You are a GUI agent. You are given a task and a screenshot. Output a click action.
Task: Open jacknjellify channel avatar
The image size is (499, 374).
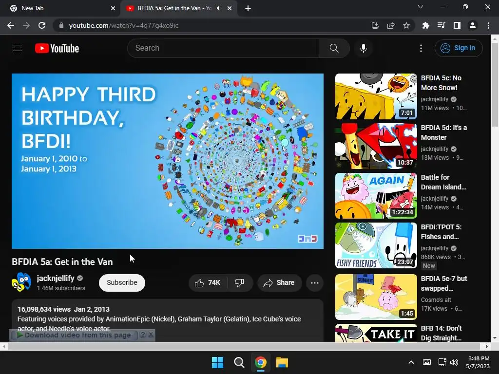tap(21, 282)
